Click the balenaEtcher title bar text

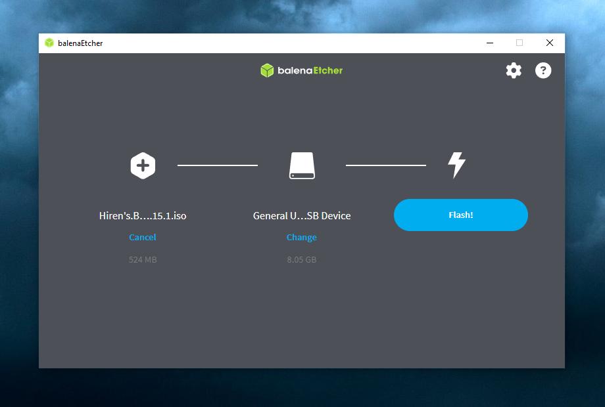(x=80, y=43)
